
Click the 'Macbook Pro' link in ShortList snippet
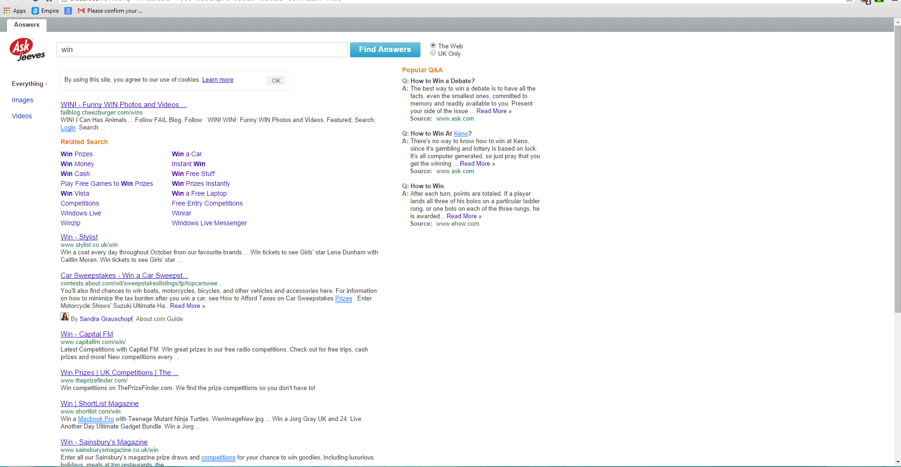tap(96, 419)
